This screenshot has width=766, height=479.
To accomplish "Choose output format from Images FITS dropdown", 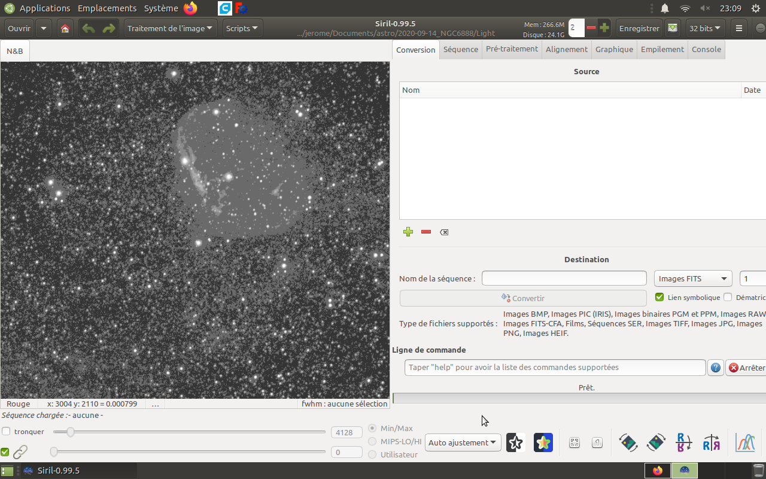I will [x=694, y=278].
